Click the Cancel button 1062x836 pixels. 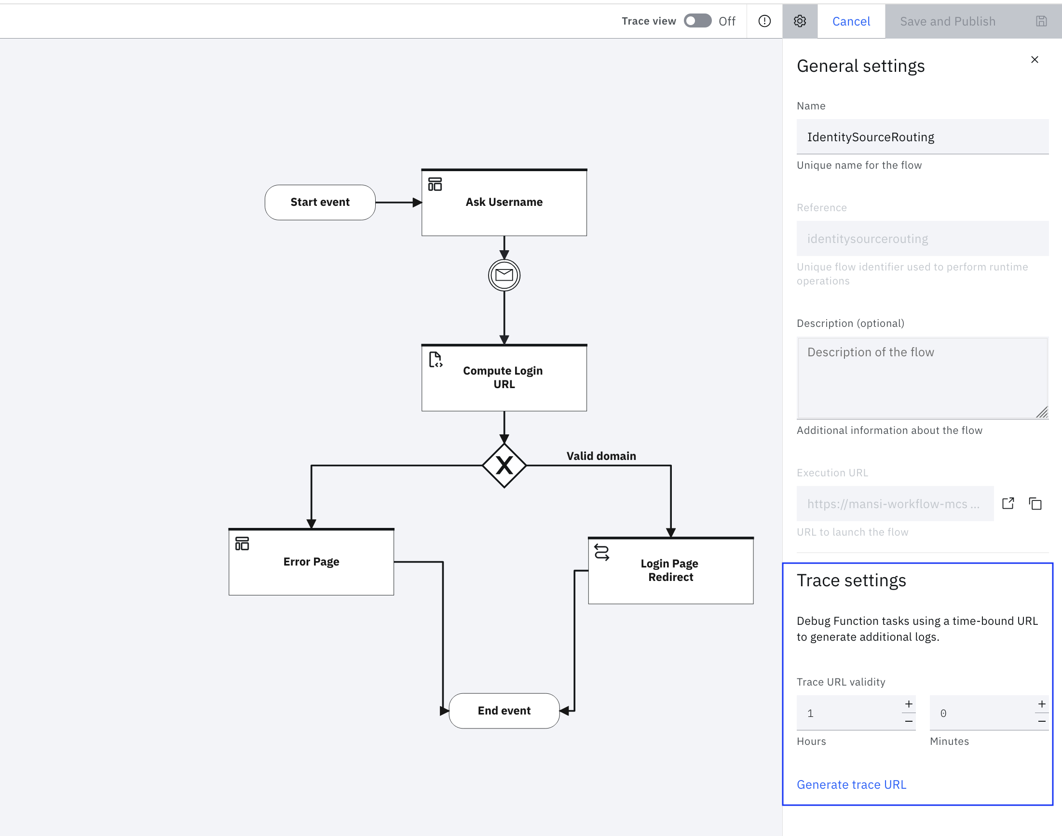(x=851, y=21)
